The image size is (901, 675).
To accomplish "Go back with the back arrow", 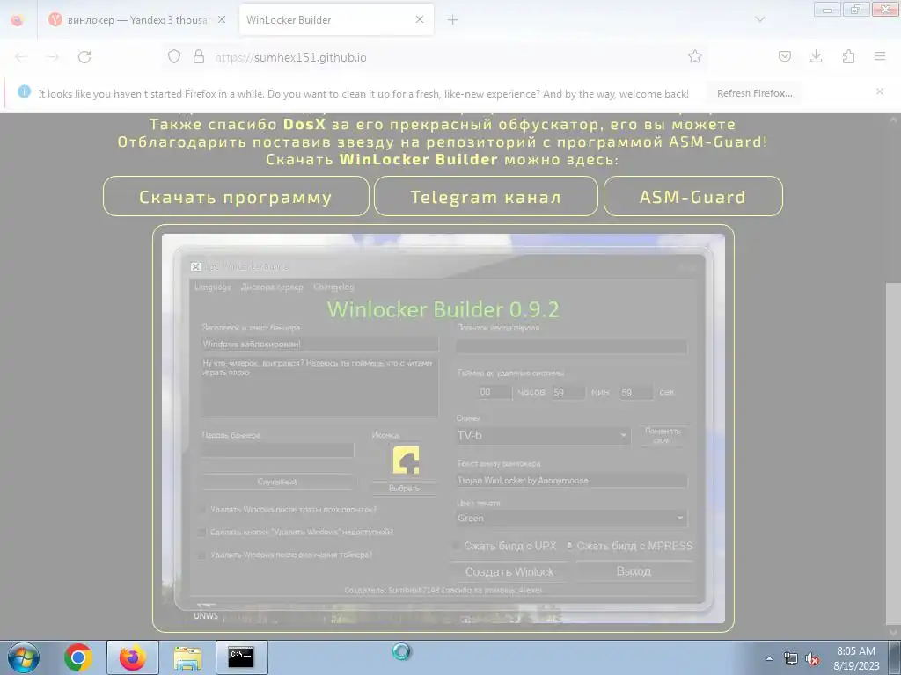I will (x=21, y=57).
